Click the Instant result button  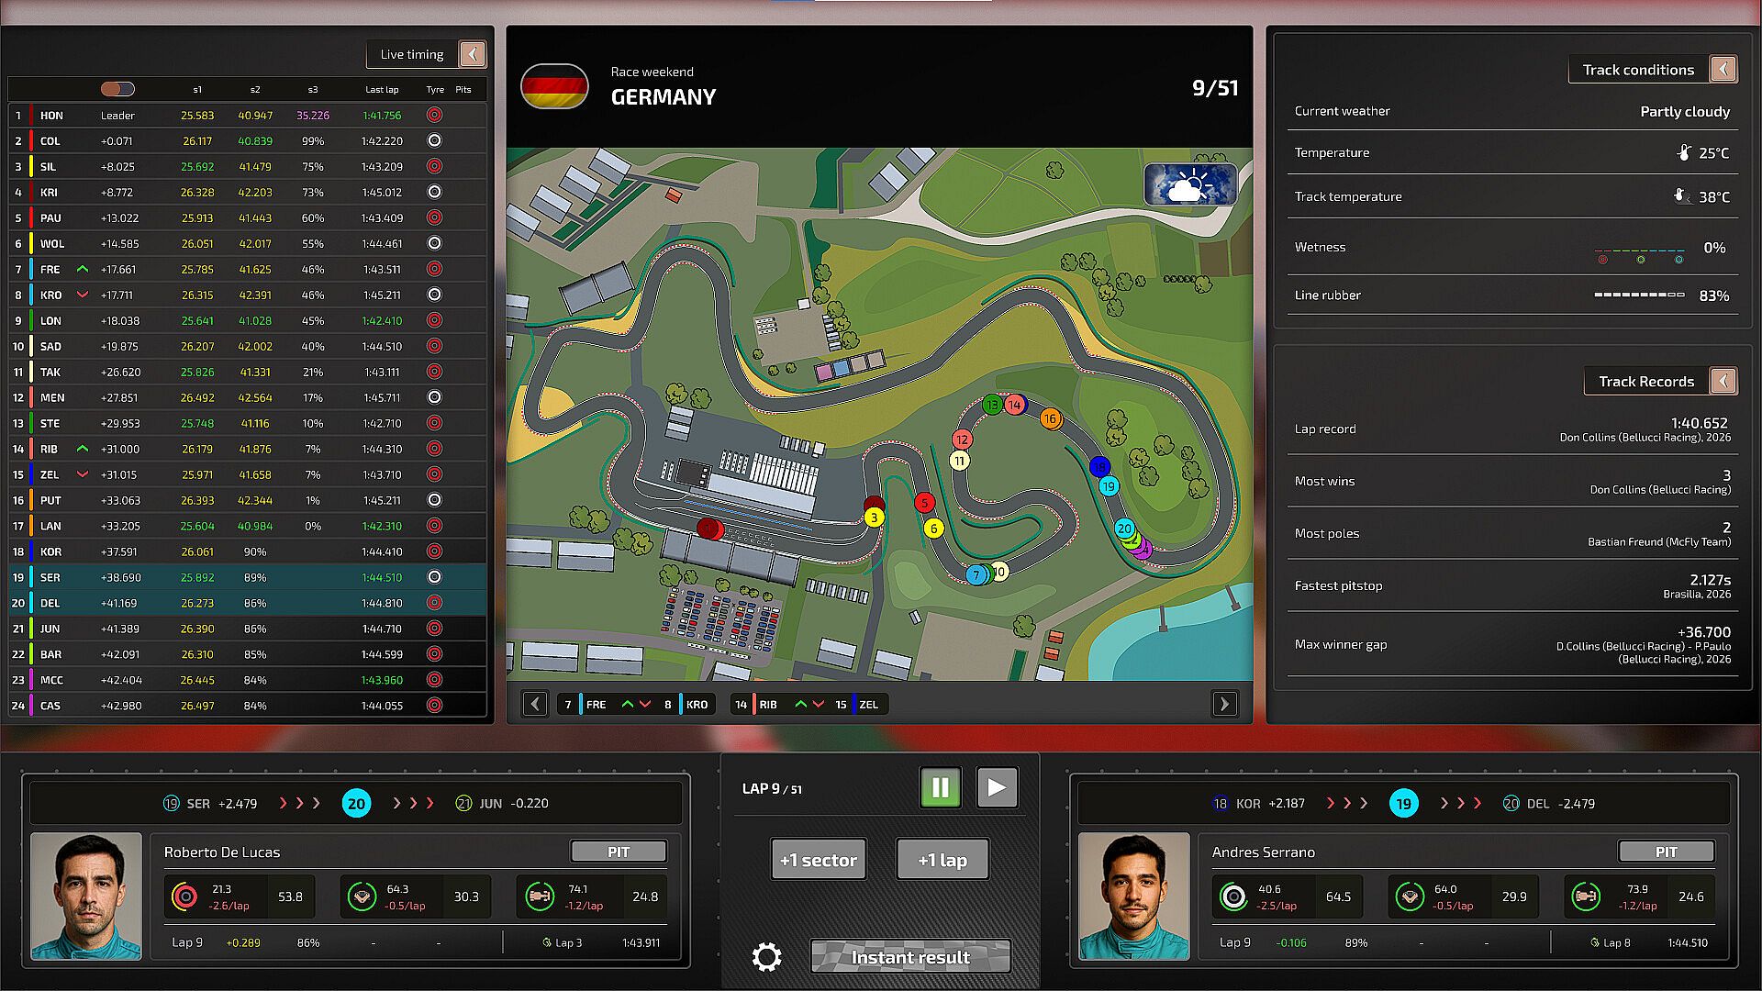coord(909,957)
